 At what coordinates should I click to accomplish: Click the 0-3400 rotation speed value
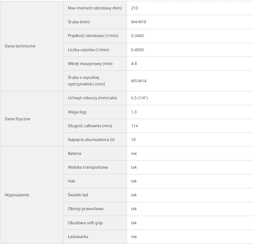coord(137,36)
